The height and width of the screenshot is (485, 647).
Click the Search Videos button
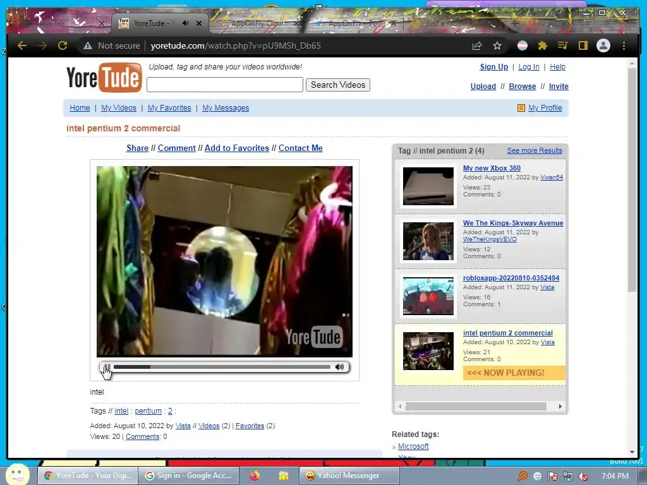(338, 85)
